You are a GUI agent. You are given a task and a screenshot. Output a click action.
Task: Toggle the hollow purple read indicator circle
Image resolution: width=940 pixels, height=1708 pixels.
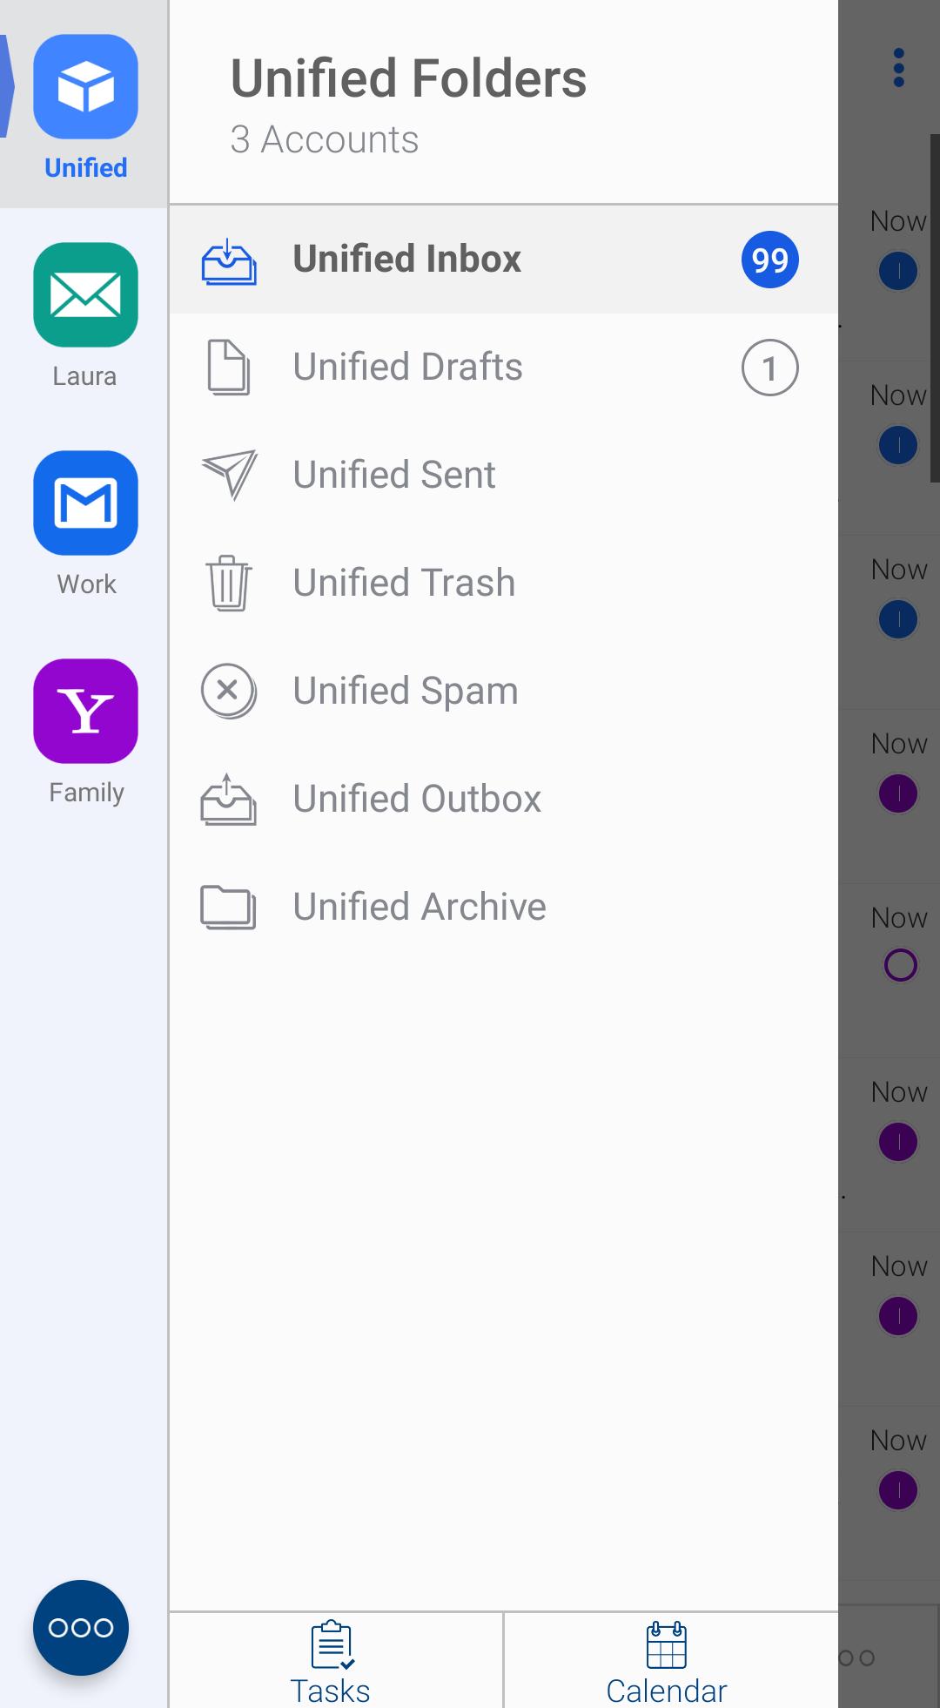pos(900,965)
